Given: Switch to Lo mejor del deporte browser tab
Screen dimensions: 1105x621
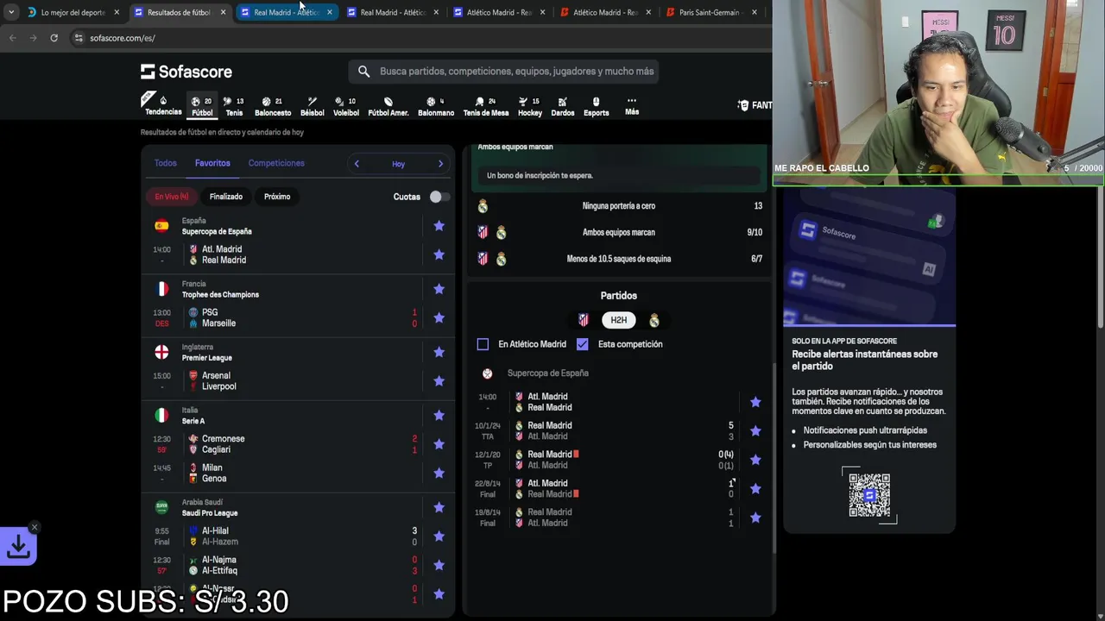Looking at the screenshot, I should [x=73, y=12].
